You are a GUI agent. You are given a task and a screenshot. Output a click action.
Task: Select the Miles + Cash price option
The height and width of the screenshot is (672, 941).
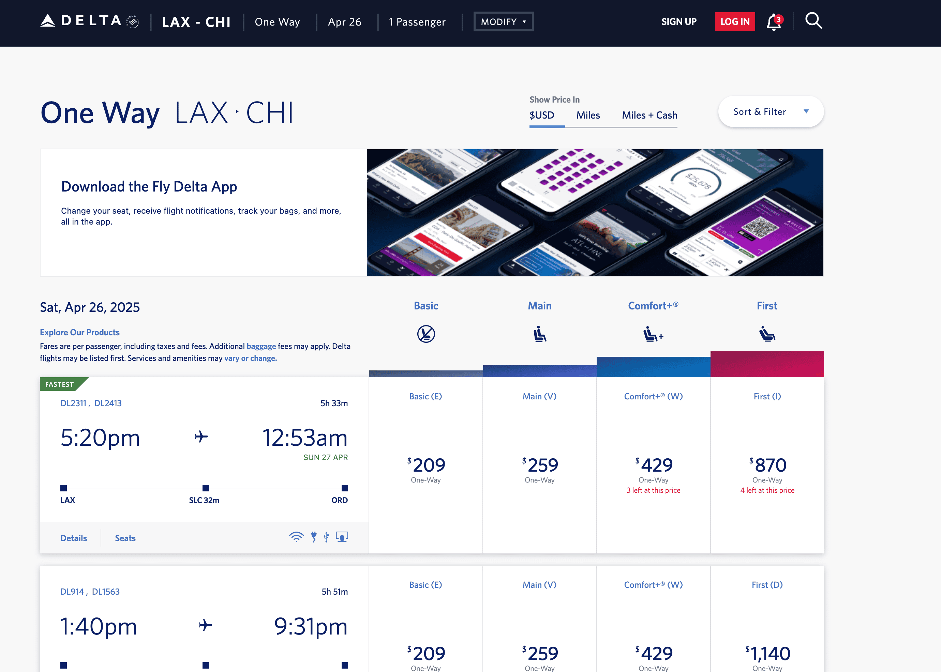tap(649, 116)
